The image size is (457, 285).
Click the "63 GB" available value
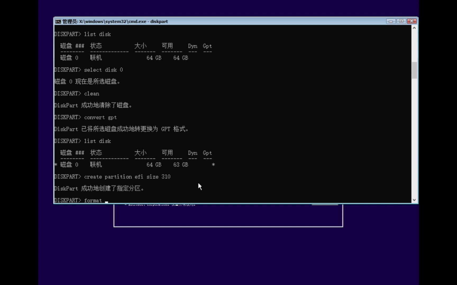pos(181,165)
